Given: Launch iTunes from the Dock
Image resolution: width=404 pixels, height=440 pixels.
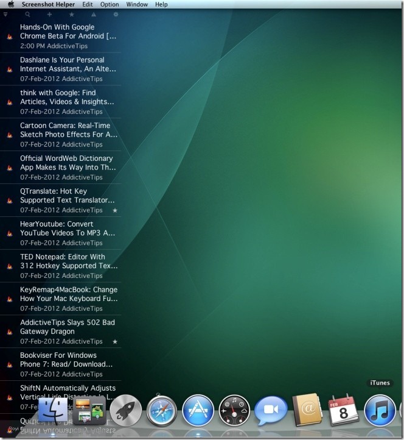Looking at the screenshot, I should click(380, 411).
